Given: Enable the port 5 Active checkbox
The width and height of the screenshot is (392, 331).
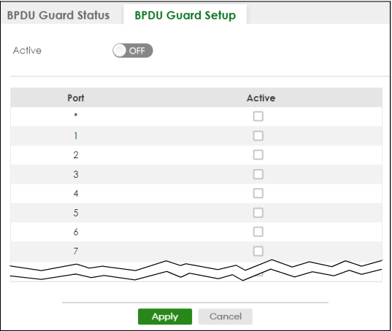Looking at the screenshot, I should click(x=258, y=213).
